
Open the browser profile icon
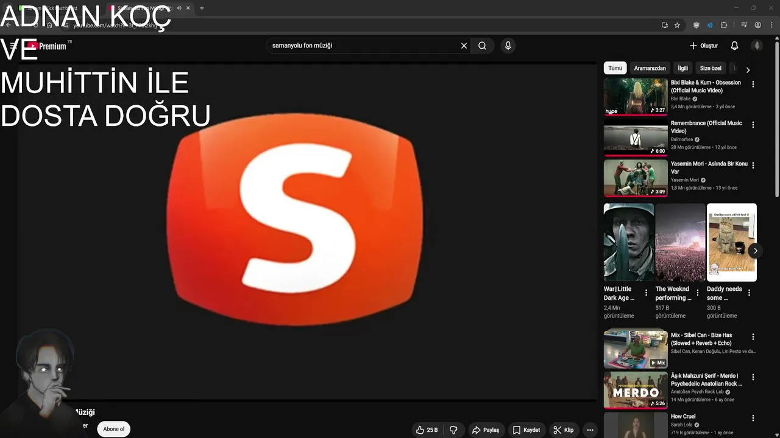[x=758, y=25]
